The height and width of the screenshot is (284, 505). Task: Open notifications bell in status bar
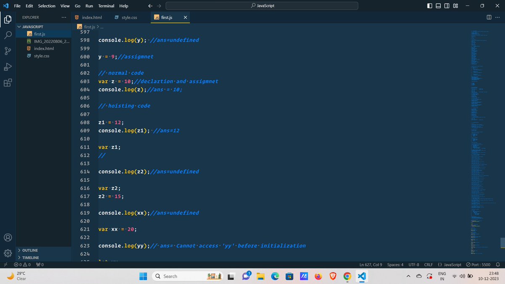(498, 265)
